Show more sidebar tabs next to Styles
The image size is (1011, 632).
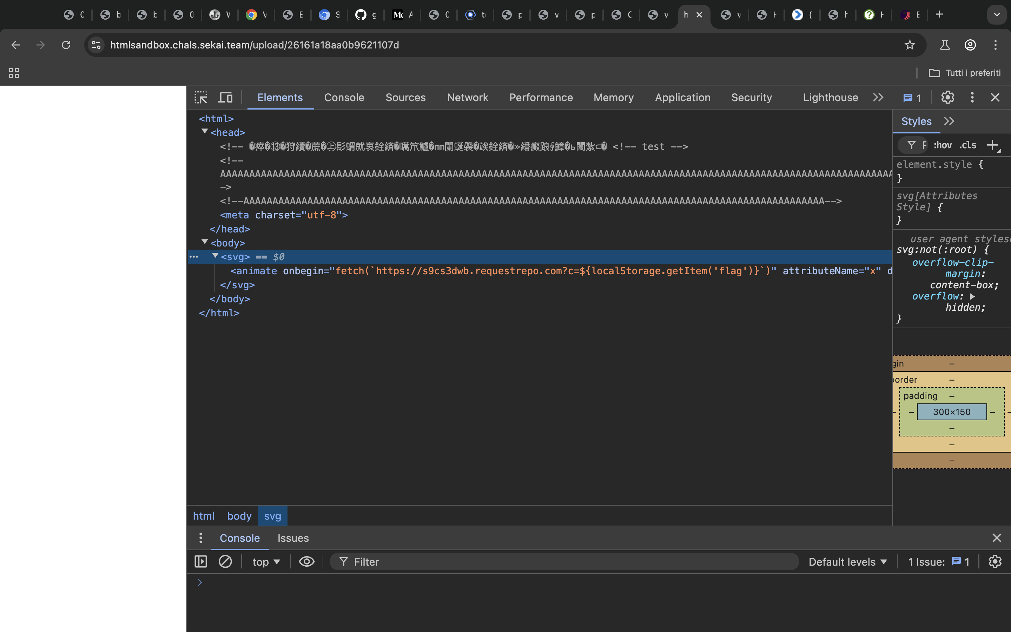[x=949, y=121]
